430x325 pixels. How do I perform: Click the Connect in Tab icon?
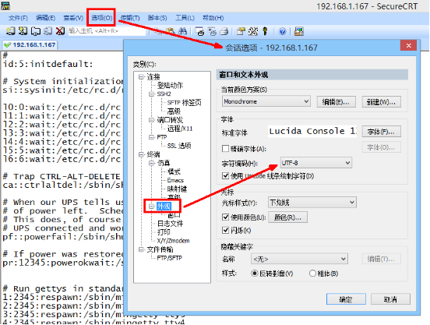point(35,31)
